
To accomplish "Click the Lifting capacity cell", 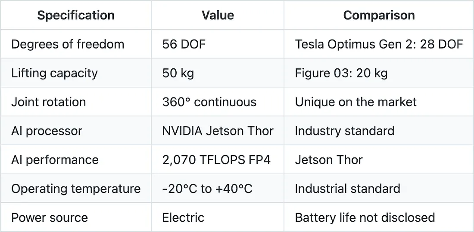I will [x=55, y=73].
